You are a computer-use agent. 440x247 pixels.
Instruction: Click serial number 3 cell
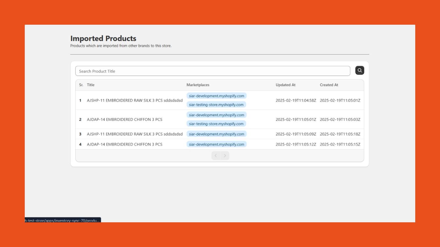tap(80, 134)
